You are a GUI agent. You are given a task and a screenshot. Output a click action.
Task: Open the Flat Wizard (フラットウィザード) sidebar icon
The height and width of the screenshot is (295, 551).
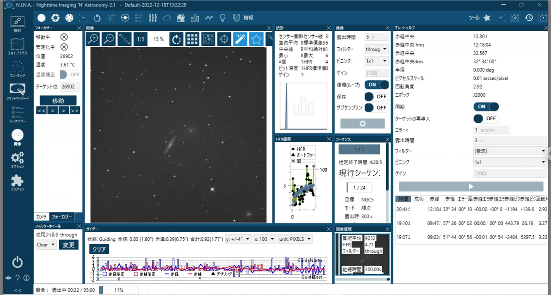[17, 92]
